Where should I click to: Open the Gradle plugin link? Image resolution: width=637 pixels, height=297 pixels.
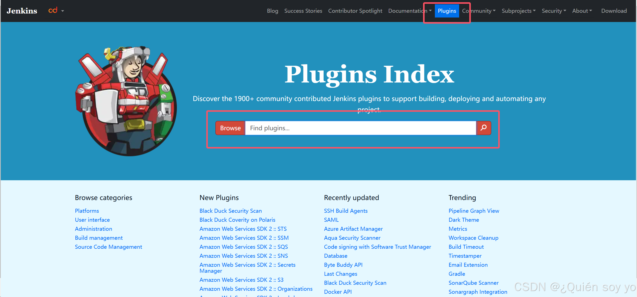point(457,274)
